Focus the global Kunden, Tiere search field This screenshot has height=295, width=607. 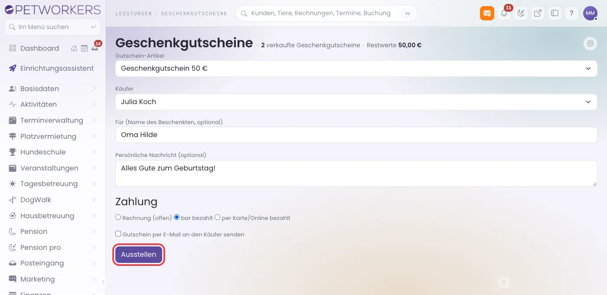[326, 13]
